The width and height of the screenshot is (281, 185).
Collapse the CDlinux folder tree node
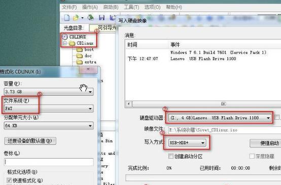click(x=65, y=43)
